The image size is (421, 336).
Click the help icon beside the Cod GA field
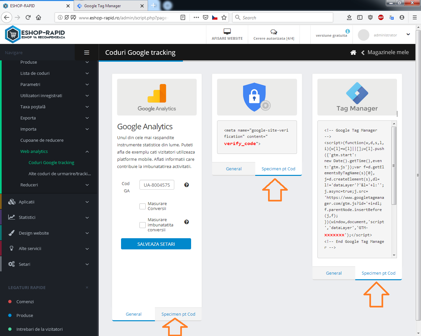click(x=186, y=185)
